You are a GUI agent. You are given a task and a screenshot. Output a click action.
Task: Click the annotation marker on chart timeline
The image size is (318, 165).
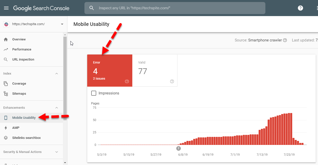tap(178, 148)
